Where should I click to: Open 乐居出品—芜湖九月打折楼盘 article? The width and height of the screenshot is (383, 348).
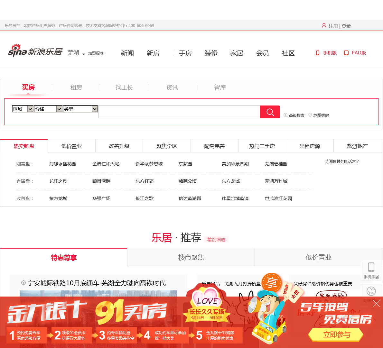(231, 284)
